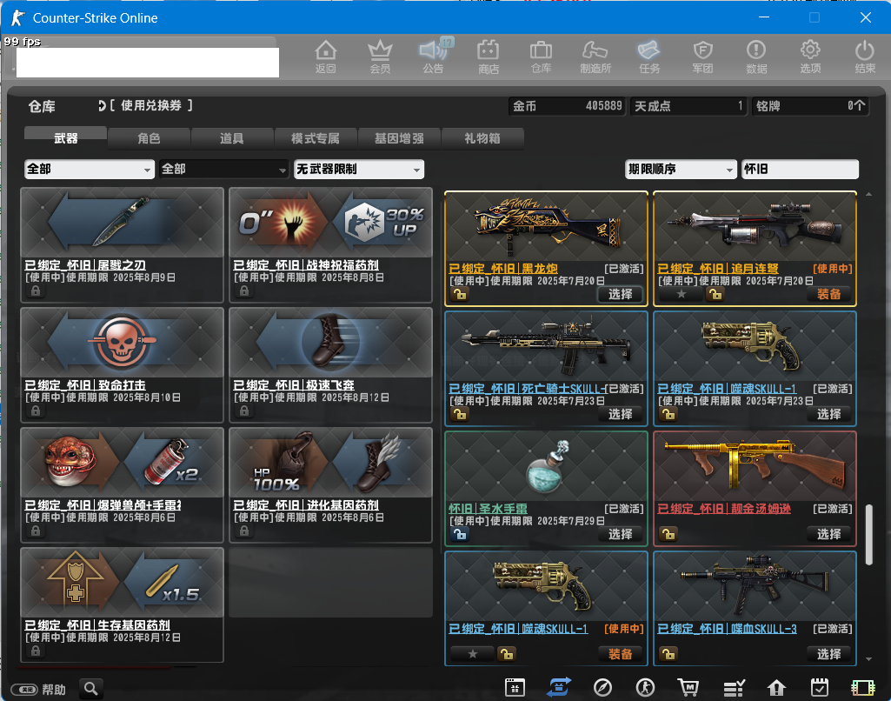Open the 数据 stats icon
The height and width of the screenshot is (701, 891).
click(x=756, y=57)
